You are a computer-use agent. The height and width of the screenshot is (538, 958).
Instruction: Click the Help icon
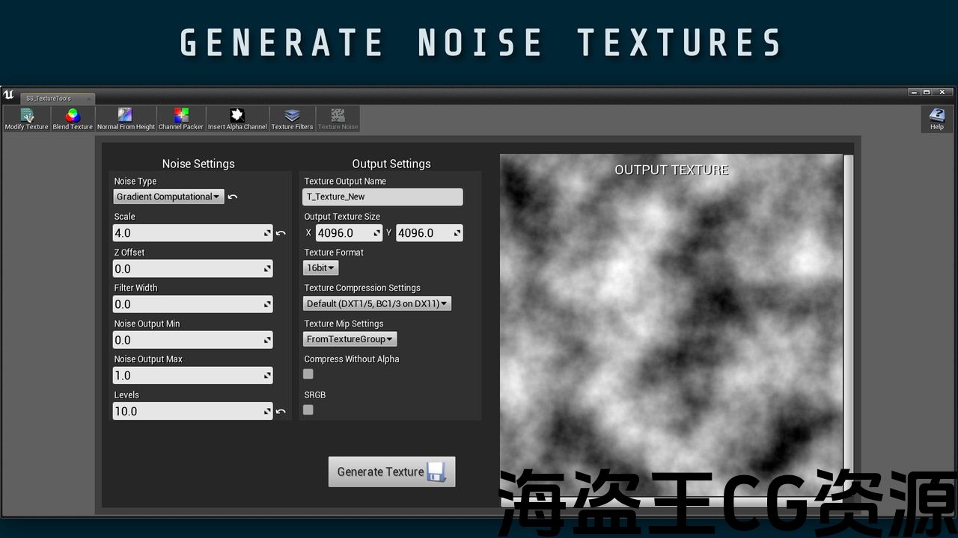pyautogui.click(x=936, y=119)
